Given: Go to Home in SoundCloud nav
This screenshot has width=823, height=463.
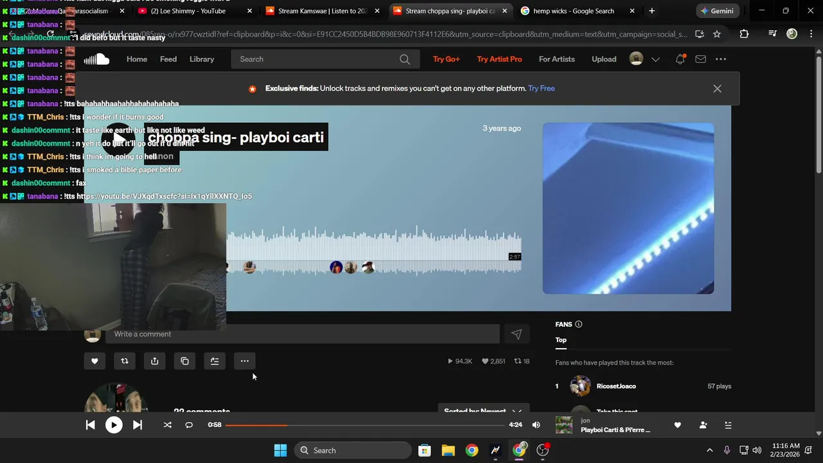Looking at the screenshot, I should coord(137,59).
